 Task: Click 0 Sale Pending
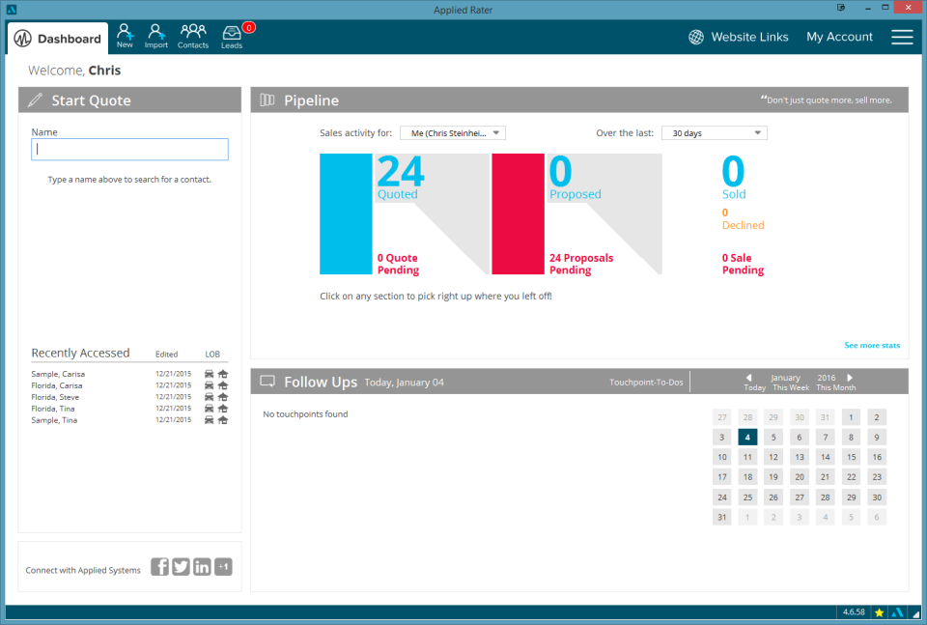743,264
